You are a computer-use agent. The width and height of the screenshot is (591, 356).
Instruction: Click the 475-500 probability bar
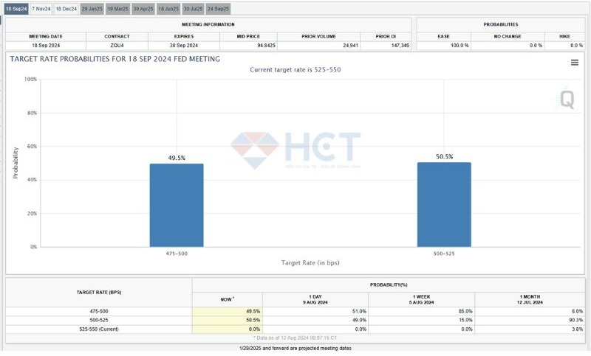point(177,205)
